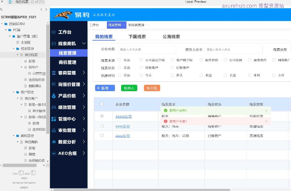291x191 pixels.
Task: Close the 转客户成功 notification
Action: (266, 110)
